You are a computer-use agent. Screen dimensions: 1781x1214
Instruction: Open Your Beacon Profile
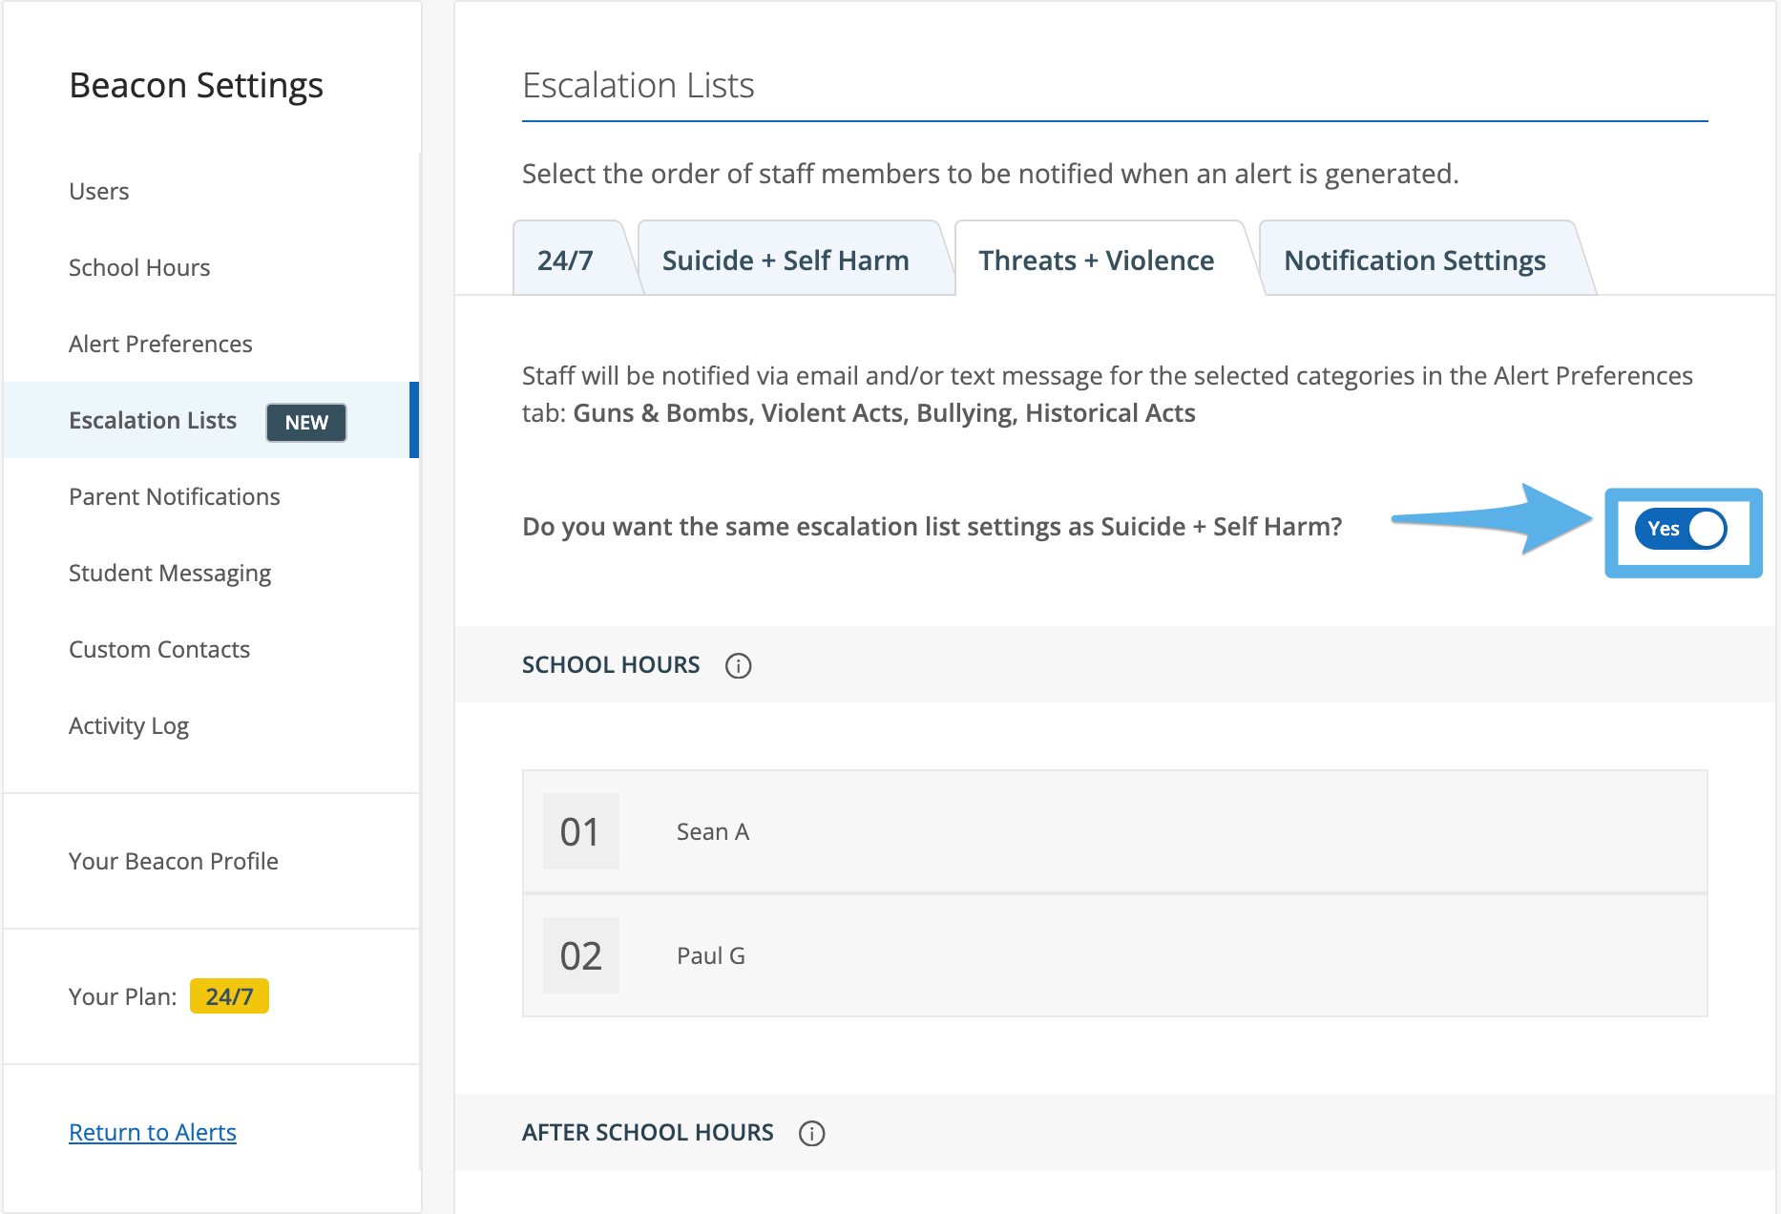[173, 861]
